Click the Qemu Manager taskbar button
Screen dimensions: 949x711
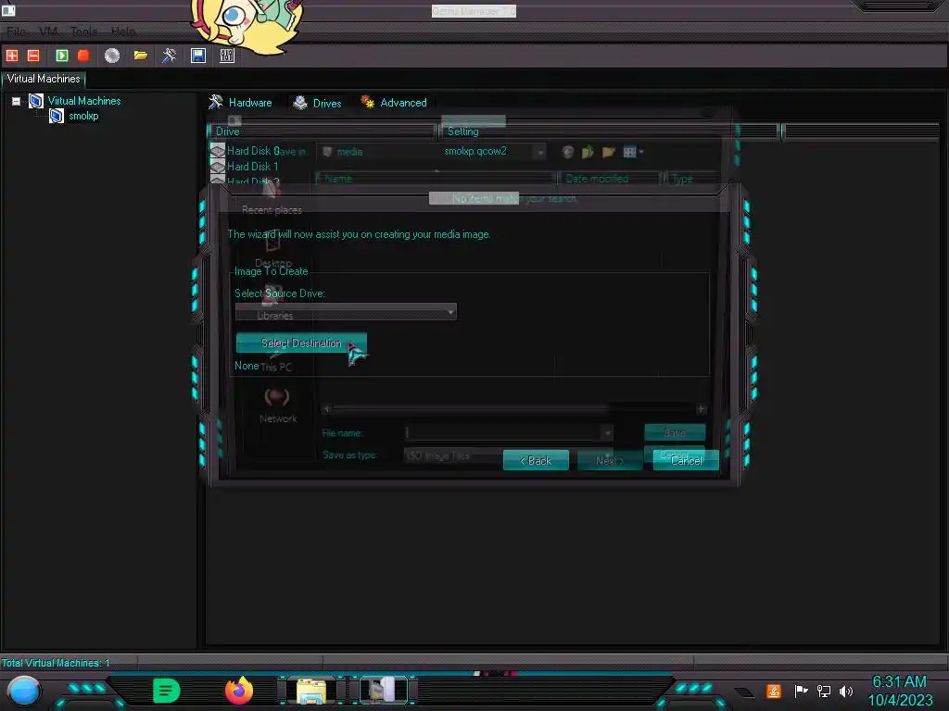coord(384,691)
